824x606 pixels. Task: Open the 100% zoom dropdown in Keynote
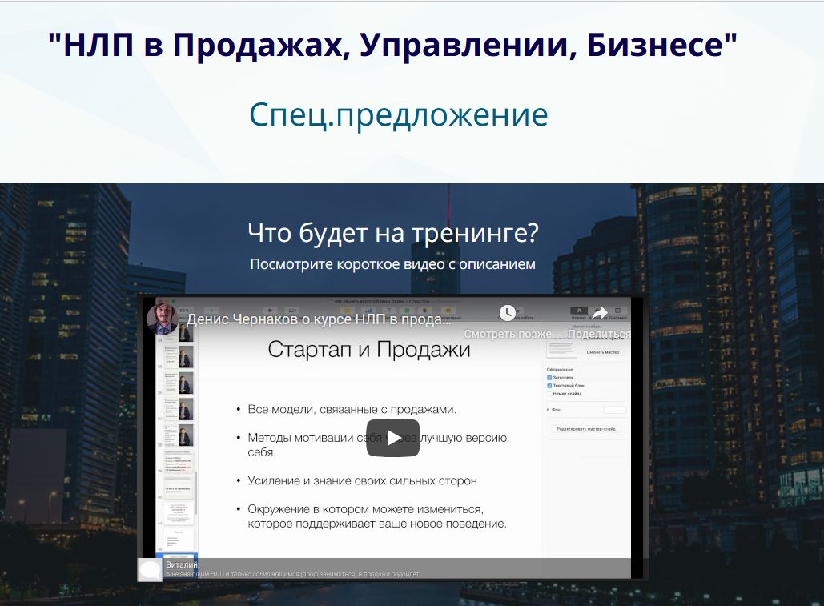(186, 310)
